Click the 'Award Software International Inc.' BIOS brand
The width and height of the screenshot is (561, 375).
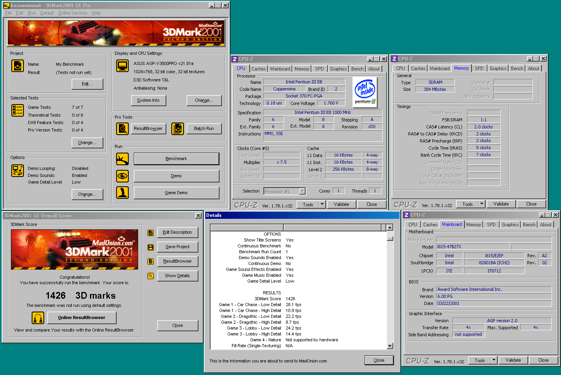494,290
